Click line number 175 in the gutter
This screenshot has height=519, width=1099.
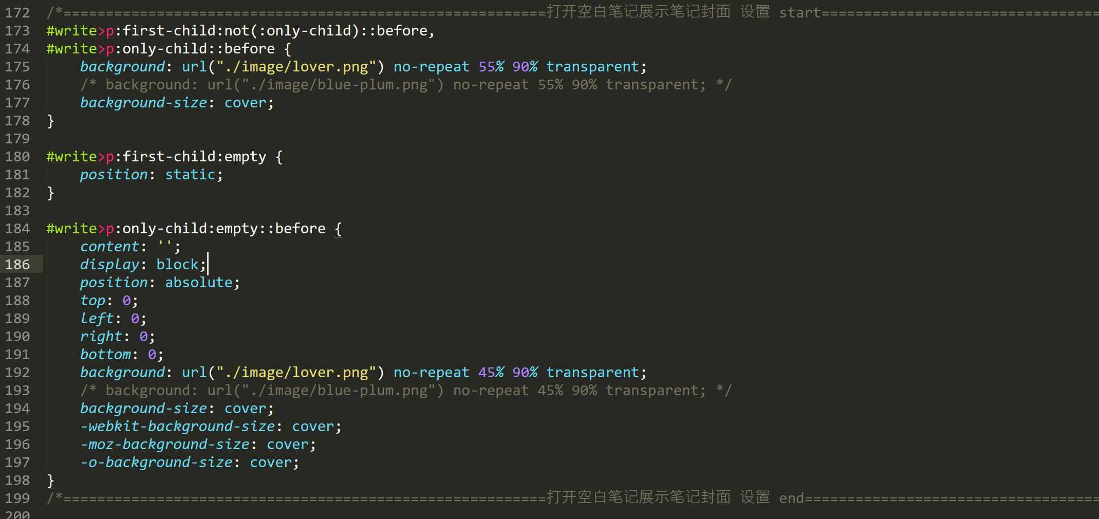(17, 66)
